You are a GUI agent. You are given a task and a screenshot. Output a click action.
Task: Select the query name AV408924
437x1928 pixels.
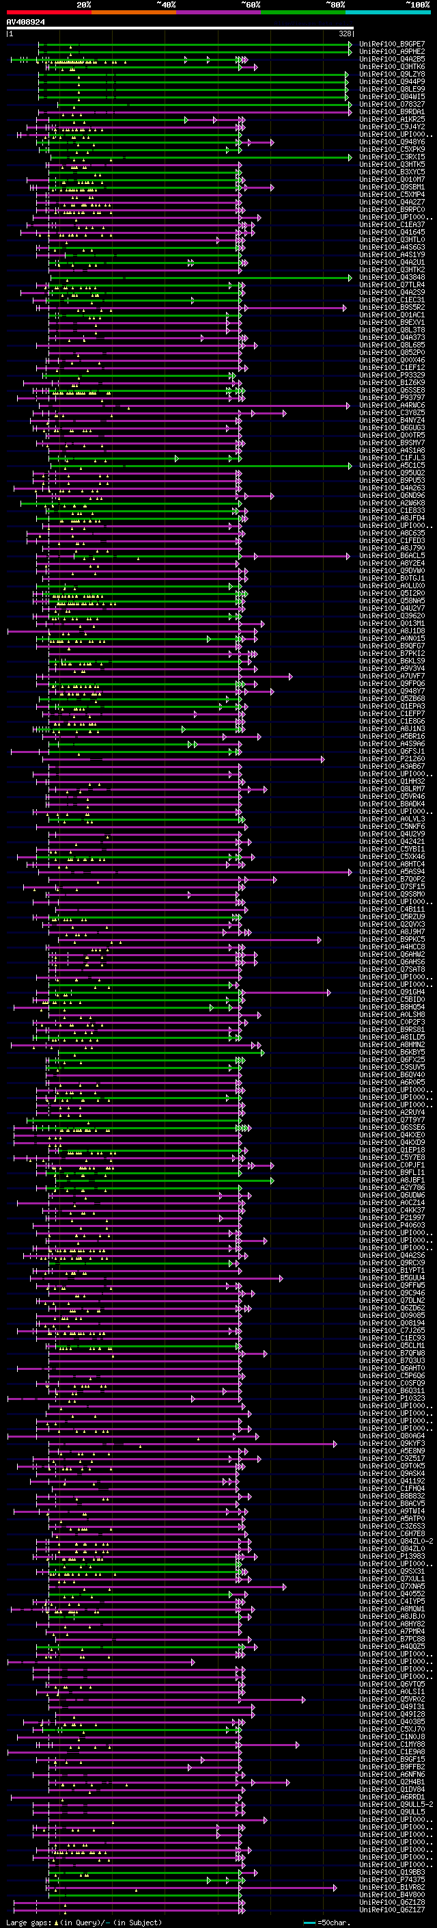pos(25,22)
